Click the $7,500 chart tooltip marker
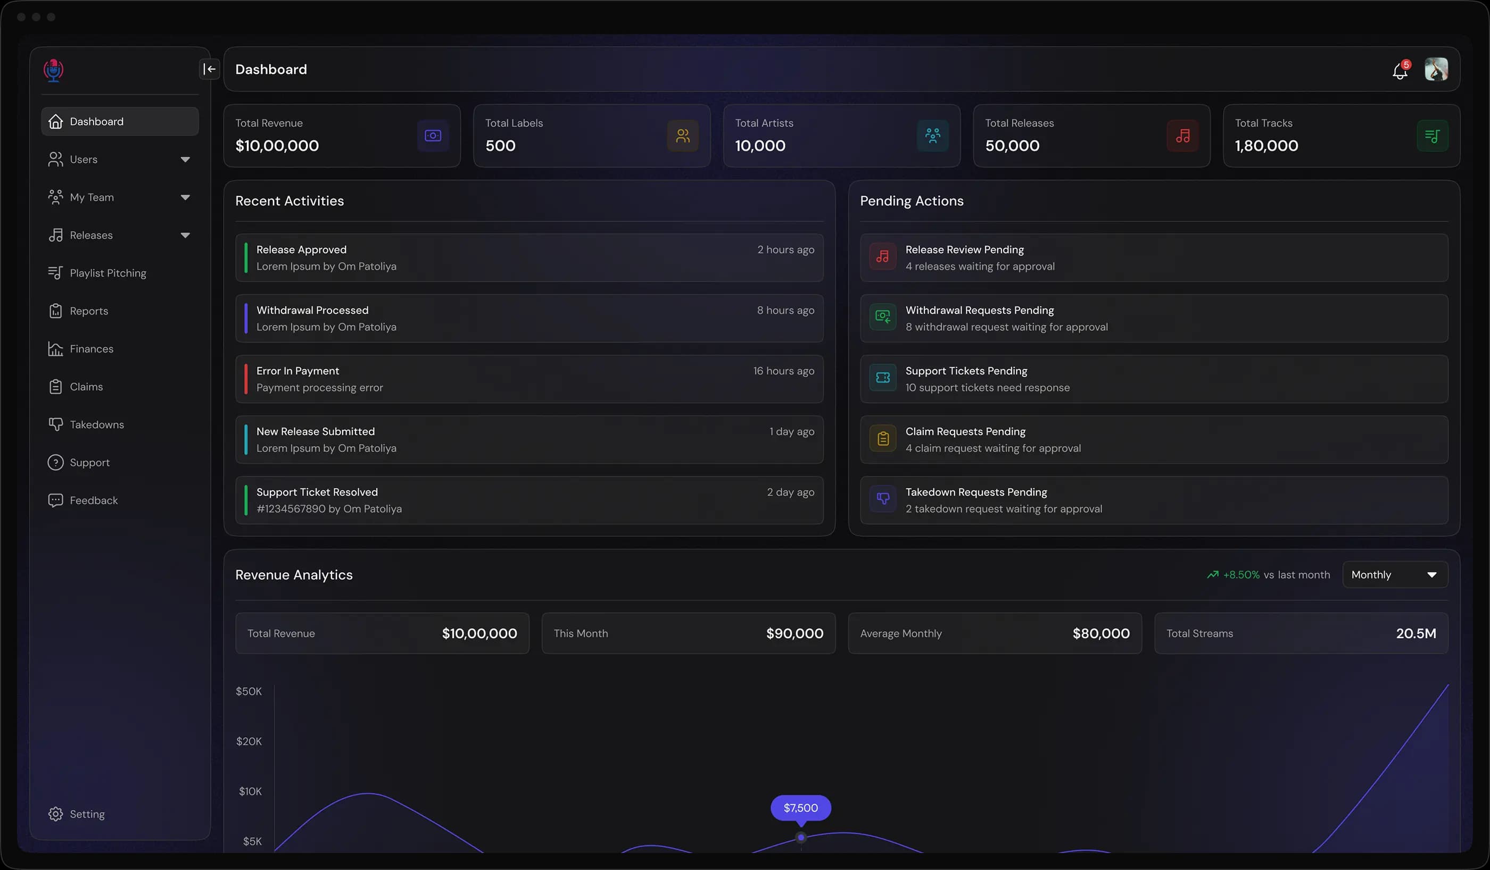Image resolution: width=1490 pixels, height=870 pixels. (801, 837)
